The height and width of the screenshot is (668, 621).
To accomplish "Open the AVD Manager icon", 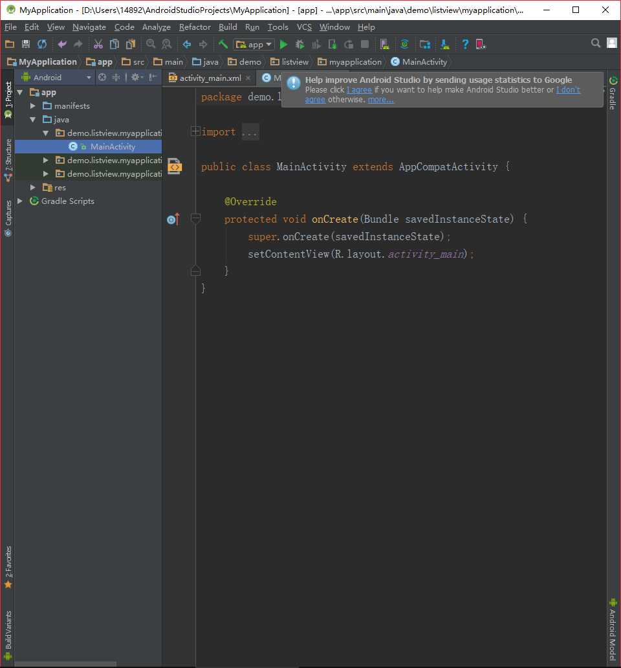I will point(385,44).
